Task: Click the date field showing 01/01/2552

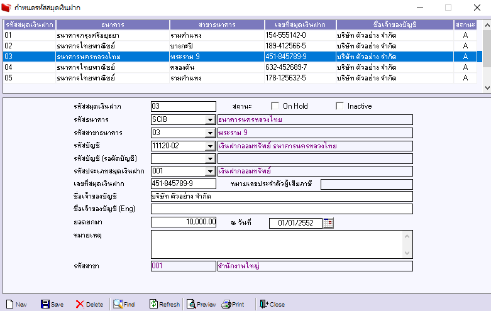Action: point(295,223)
